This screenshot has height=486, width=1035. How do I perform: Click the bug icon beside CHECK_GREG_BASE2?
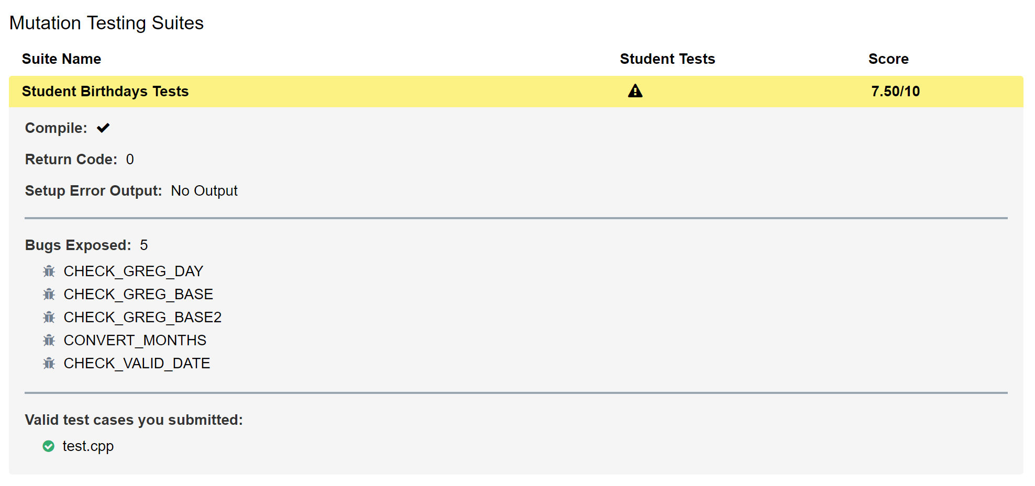(x=49, y=317)
